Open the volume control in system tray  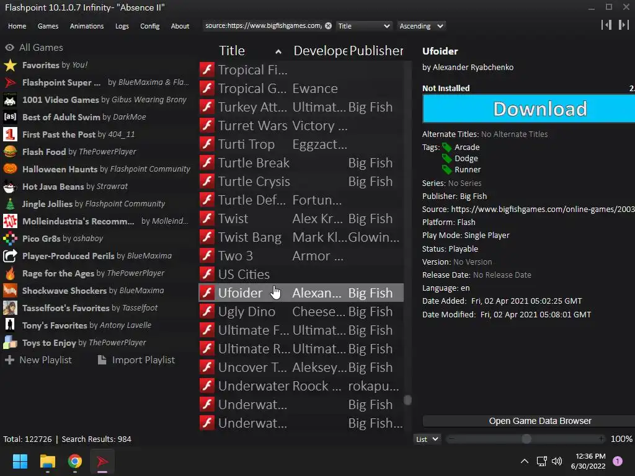tap(557, 461)
